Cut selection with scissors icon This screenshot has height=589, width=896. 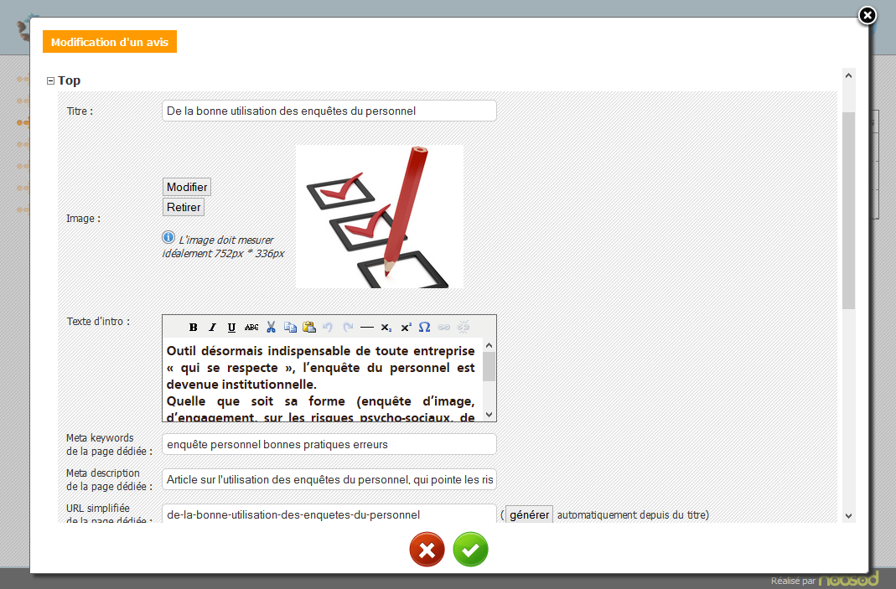[x=271, y=328]
